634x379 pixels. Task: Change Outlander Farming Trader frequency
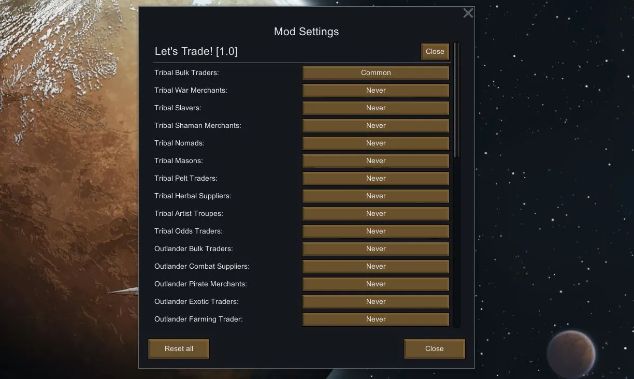coord(376,319)
